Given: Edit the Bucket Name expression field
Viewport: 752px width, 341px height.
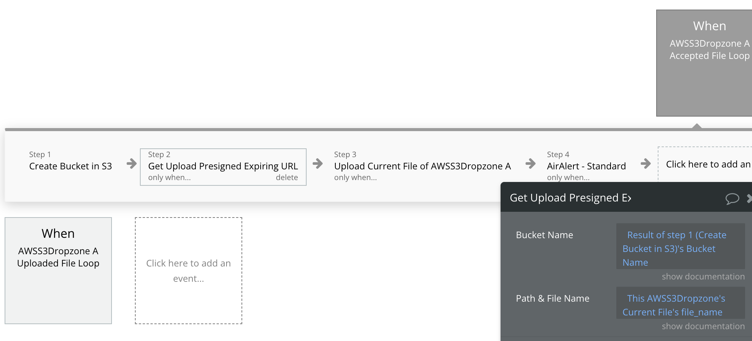Looking at the screenshot, I should pos(680,246).
